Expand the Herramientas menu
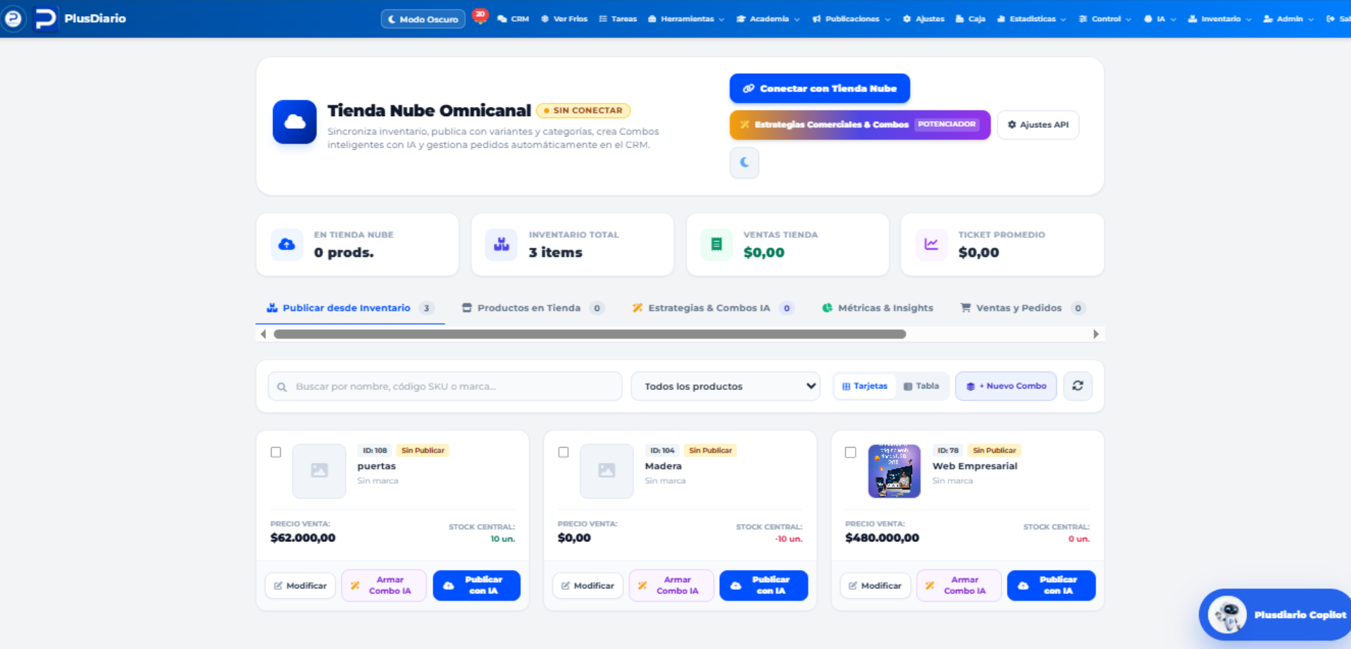 click(686, 19)
